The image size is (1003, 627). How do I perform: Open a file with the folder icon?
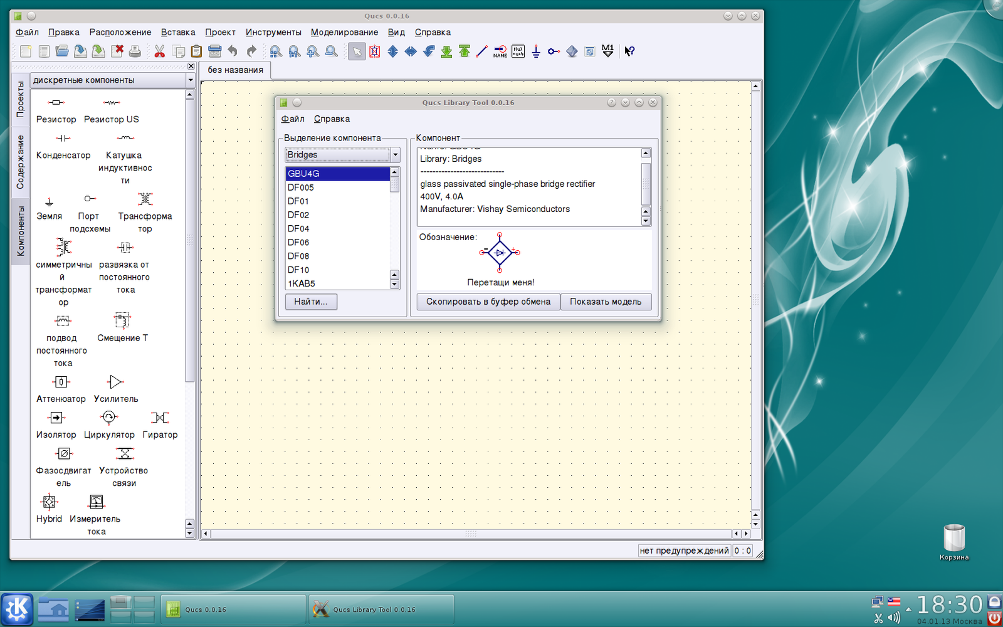pyautogui.click(x=62, y=51)
